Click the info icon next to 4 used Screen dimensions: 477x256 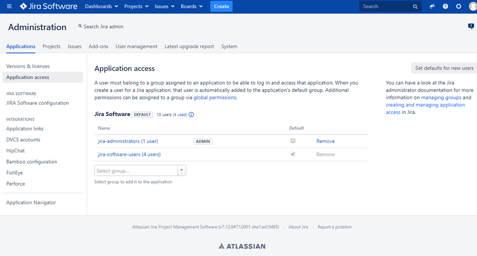[x=191, y=115]
